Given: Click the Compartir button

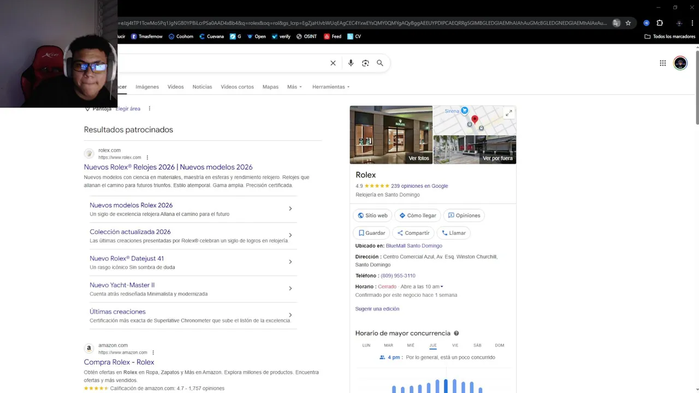Looking at the screenshot, I should click(x=413, y=233).
